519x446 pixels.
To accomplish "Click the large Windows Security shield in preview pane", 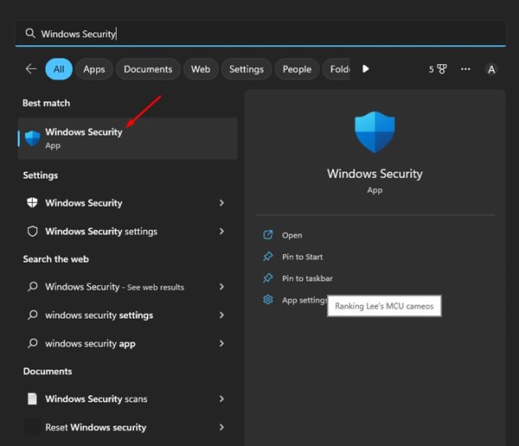I will [375, 132].
